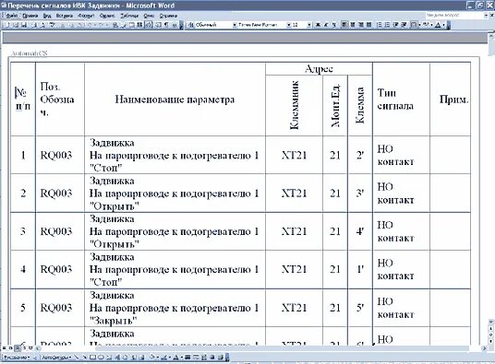The image size is (495, 364).
Task: Apply the fill color bucket on the drawing toolbar
Action: [152, 357]
